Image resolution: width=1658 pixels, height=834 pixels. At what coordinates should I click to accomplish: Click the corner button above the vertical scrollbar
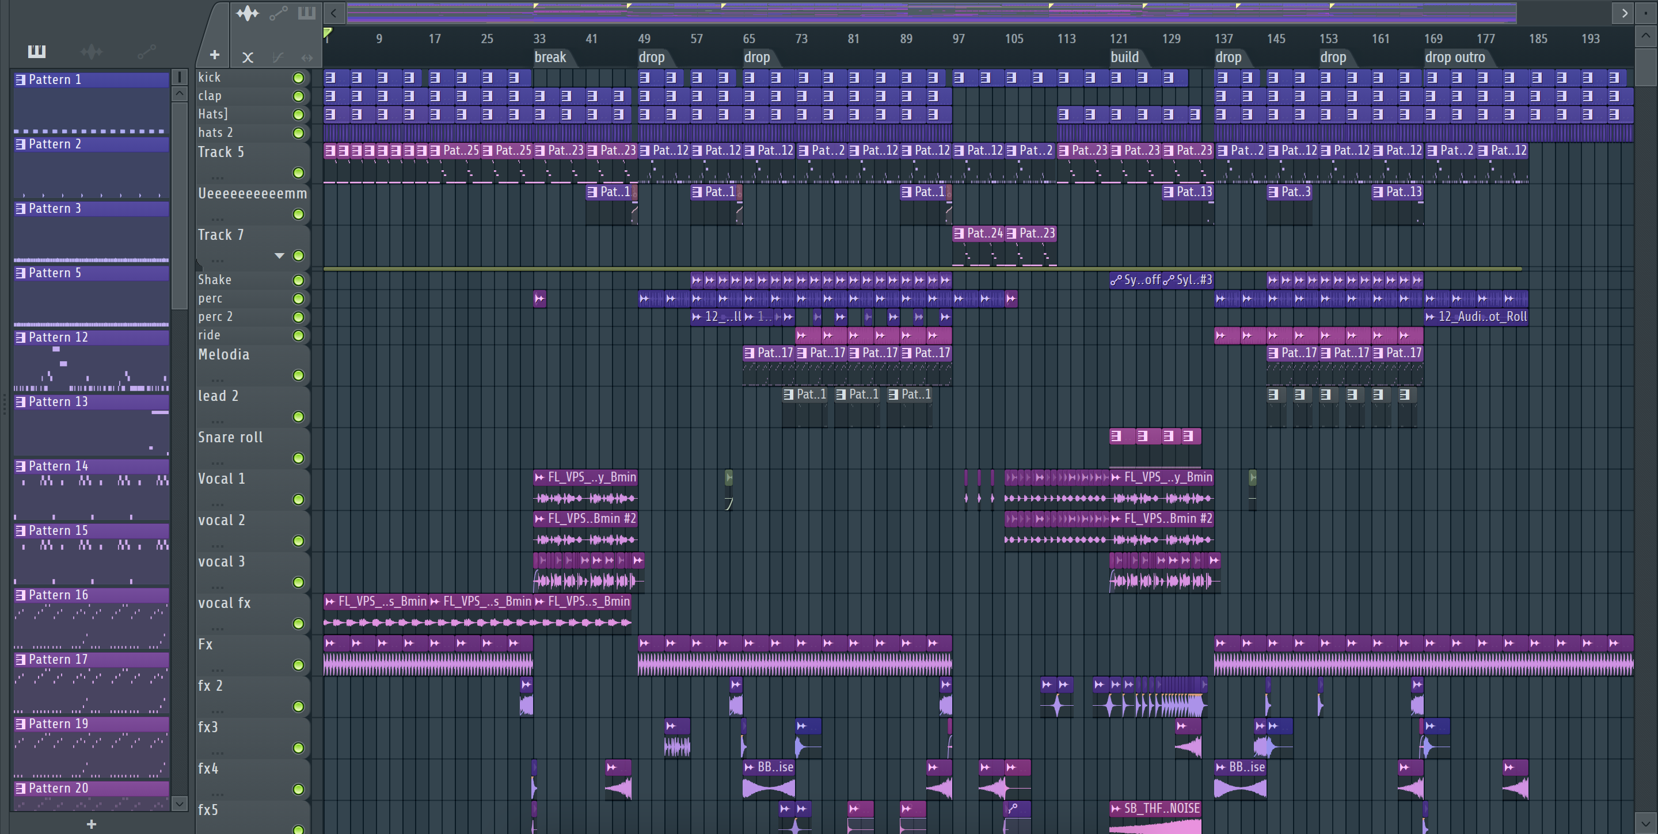click(1646, 13)
